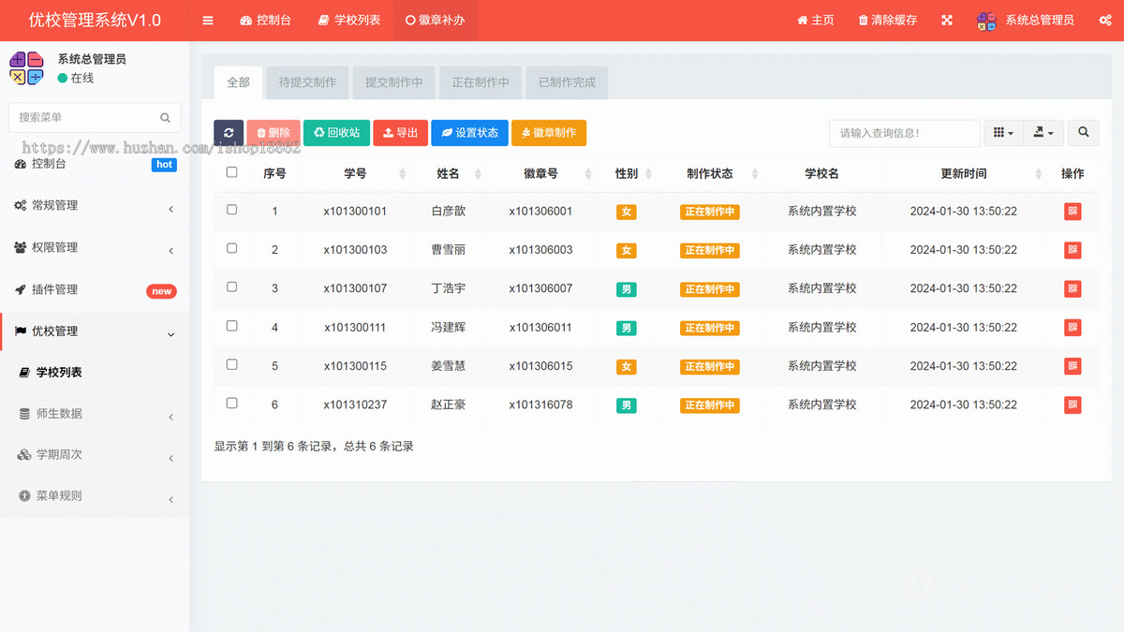1124x632 pixels.
Task: Click the search magnifier icon near query box
Action: coord(1083,133)
